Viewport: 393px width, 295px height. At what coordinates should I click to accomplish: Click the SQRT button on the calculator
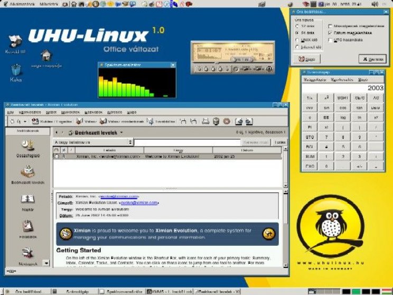(x=343, y=98)
